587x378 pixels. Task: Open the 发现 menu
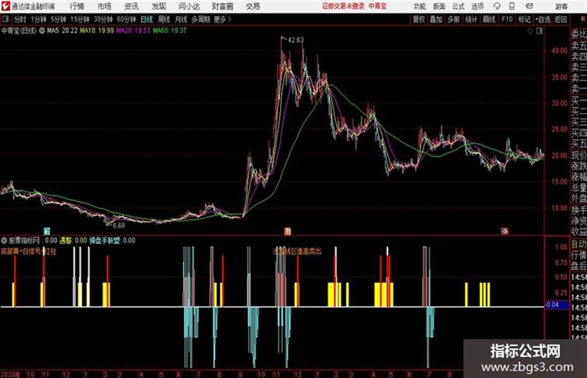point(158,6)
